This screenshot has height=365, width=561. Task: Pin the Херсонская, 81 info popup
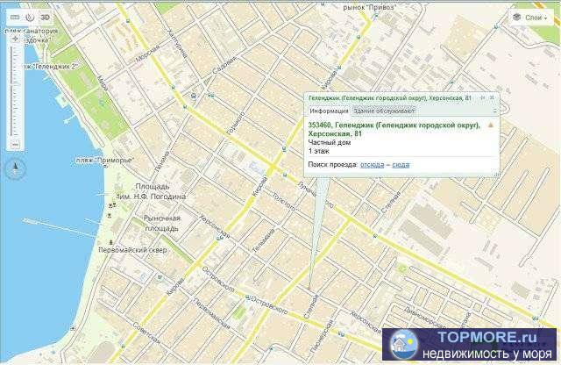[x=483, y=97]
